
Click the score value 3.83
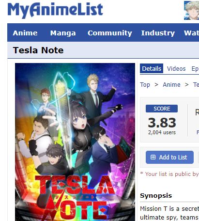point(162,123)
